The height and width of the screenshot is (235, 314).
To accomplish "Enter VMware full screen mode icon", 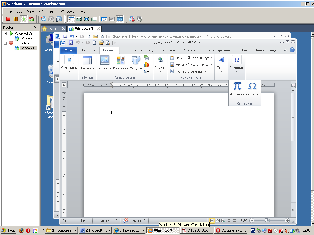I will tap(86, 19).
